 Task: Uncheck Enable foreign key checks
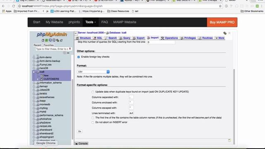tap(78, 57)
